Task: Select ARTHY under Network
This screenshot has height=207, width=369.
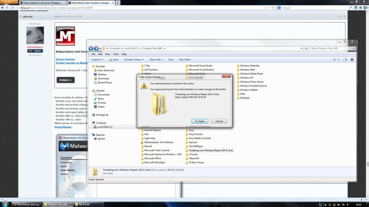Action: pos(101,139)
